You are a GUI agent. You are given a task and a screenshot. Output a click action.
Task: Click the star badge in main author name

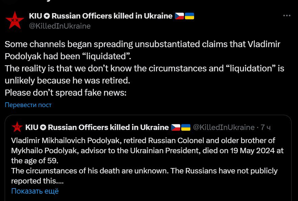coord(47,16)
